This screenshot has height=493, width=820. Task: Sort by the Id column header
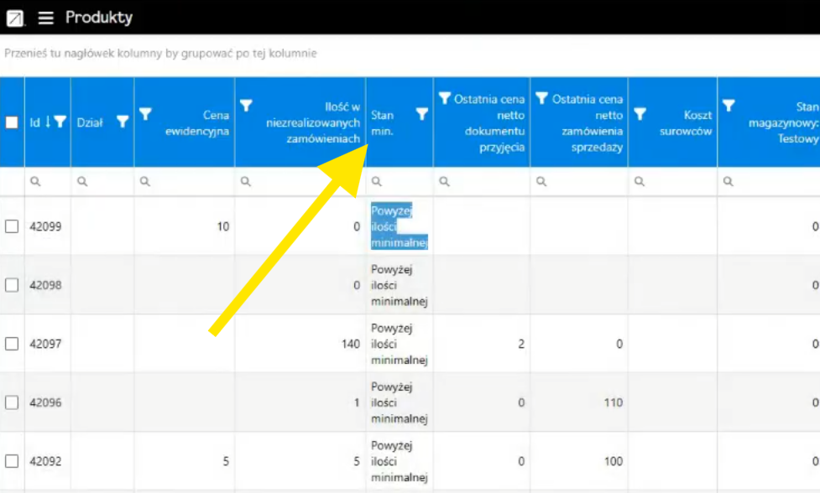point(35,122)
